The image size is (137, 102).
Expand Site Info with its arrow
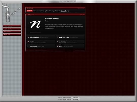(20, 35)
